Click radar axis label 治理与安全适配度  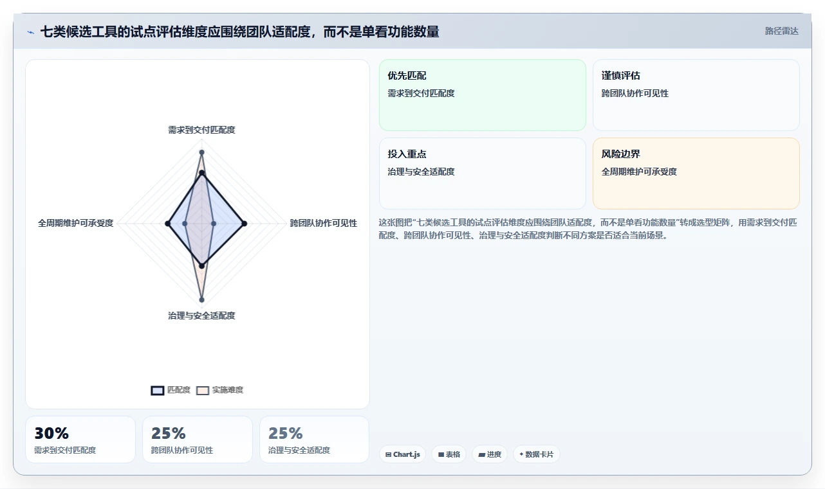(x=201, y=316)
